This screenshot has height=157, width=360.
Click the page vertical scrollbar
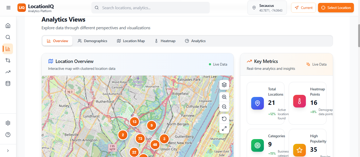pyautogui.click(x=358, y=36)
